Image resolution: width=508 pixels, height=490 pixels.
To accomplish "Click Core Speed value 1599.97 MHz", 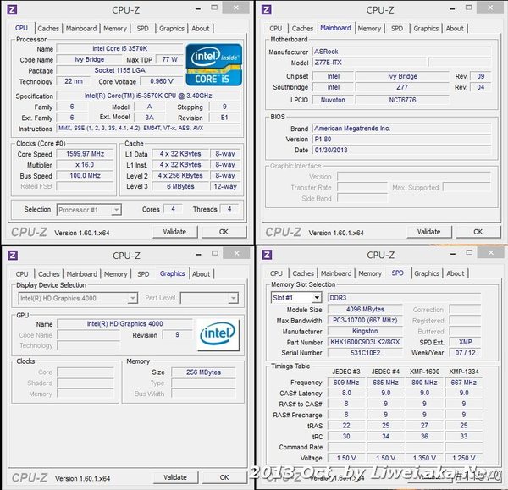I will tap(86, 154).
